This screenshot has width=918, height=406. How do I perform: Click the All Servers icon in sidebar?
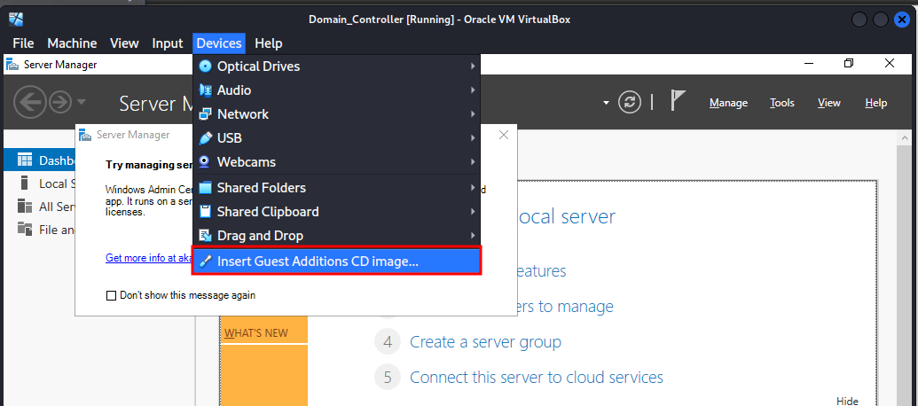(25, 207)
